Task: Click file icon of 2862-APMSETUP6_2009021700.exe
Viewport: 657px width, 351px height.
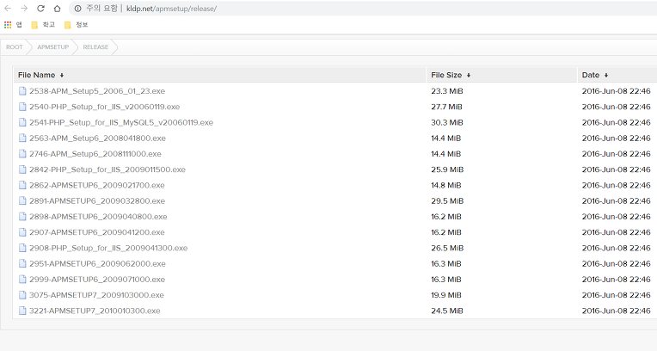Action: pyautogui.click(x=22, y=185)
